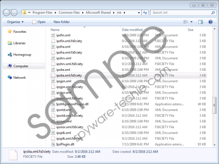The height and width of the screenshot is (164, 219).
Task: Click the ipsita.xml.fs0ciety file icon in list
Action: (53, 75)
